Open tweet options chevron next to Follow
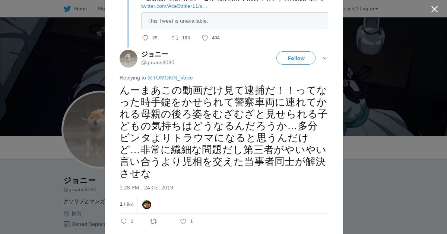Viewport: 447px width, 234px height. coord(325,58)
